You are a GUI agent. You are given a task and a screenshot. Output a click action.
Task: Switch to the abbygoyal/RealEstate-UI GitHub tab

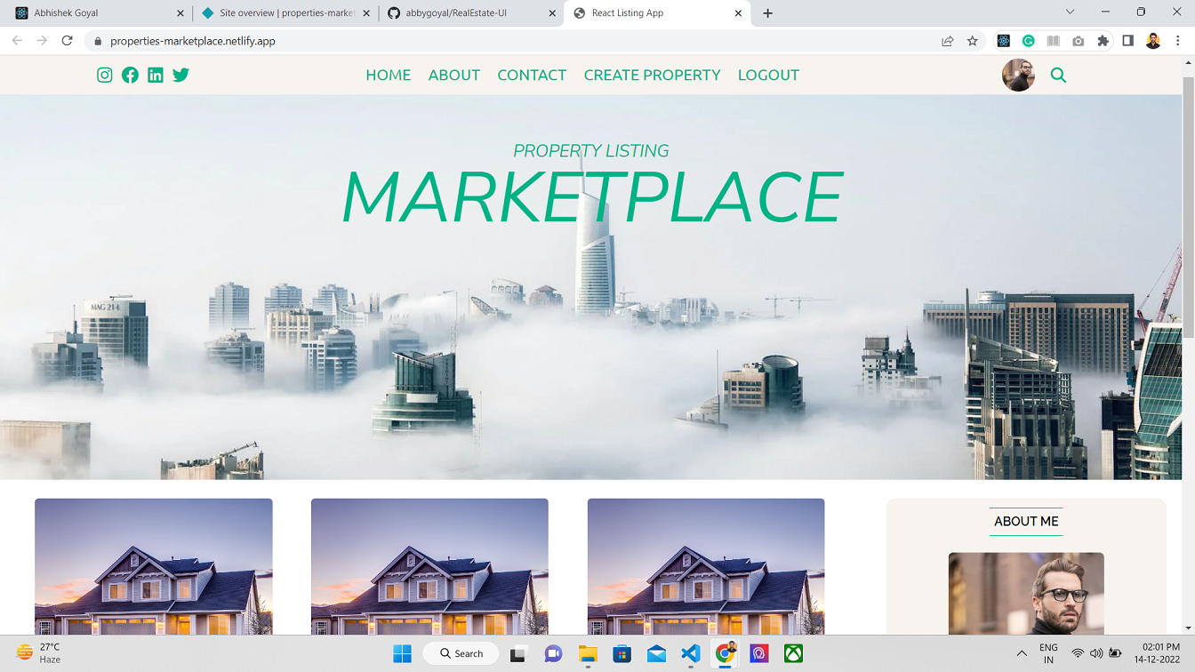[471, 13]
